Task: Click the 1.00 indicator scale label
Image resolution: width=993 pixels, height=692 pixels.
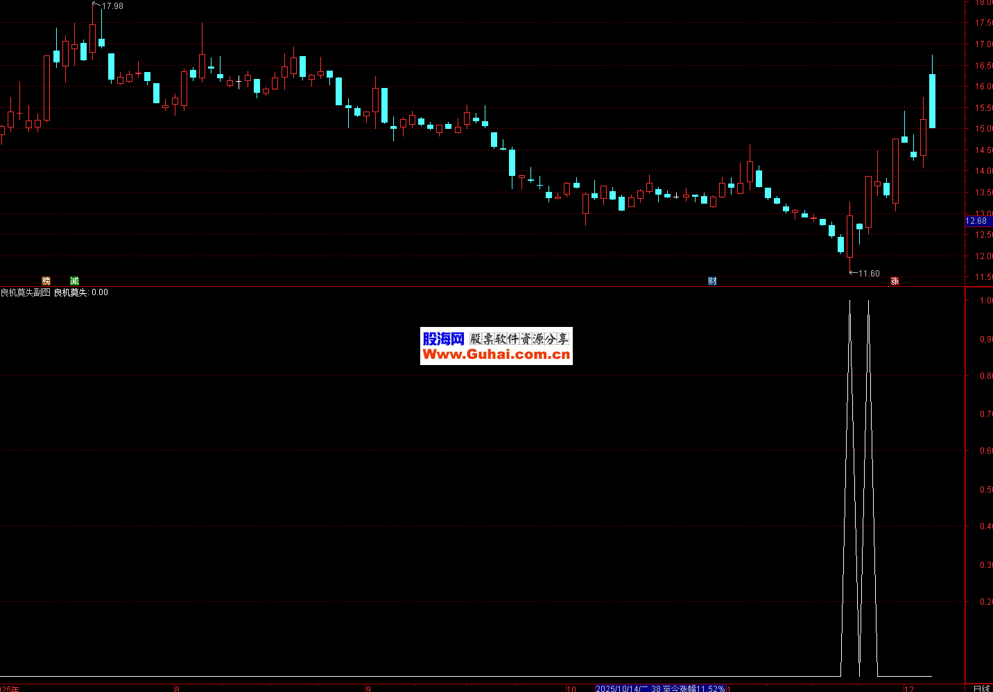Action: click(x=985, y=301)
